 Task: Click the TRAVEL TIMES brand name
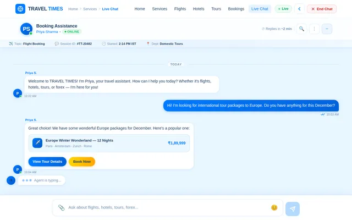pos(45,9)
